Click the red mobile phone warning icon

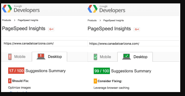[x=10, y=57]
